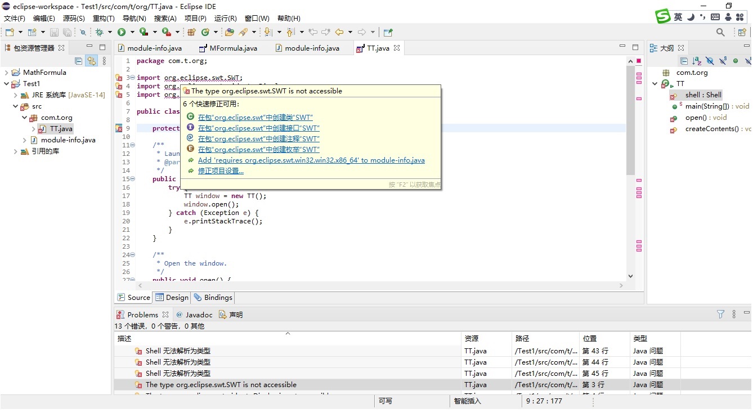753x413 pixels.
Task: Click the External Tools run icon
Action: (166, 32)
